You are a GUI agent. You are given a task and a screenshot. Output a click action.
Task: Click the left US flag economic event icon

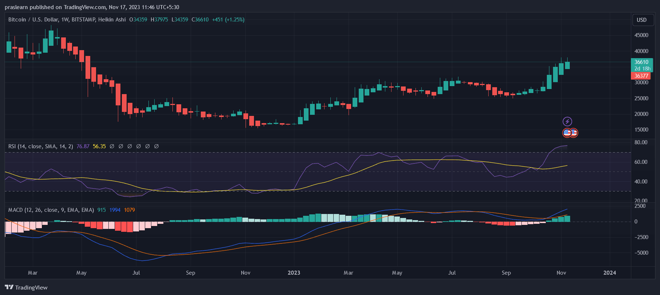[567, 133]
